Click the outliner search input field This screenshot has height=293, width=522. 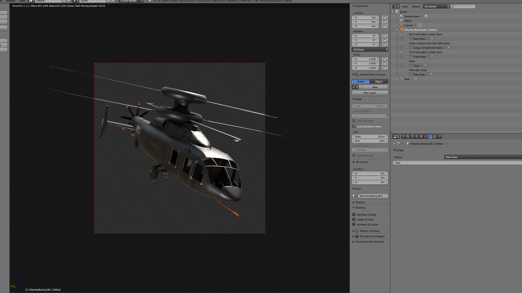tap(463, 7)
